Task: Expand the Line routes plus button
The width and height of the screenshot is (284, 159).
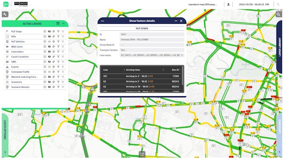Action: point(182,55)
